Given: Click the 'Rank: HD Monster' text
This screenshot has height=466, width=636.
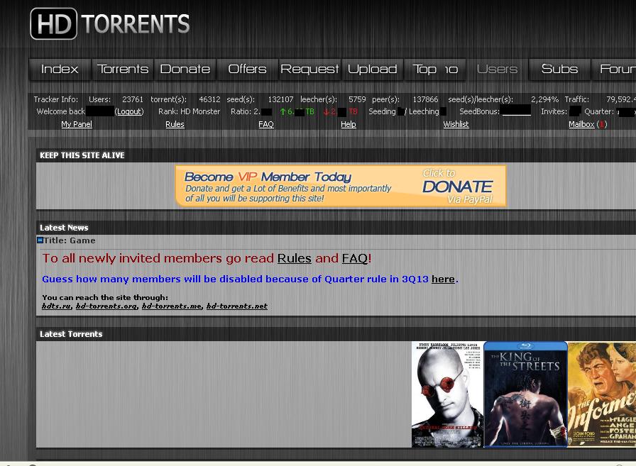Looking at the screenshot, I should pyautogui.click(x=189, y=111).
